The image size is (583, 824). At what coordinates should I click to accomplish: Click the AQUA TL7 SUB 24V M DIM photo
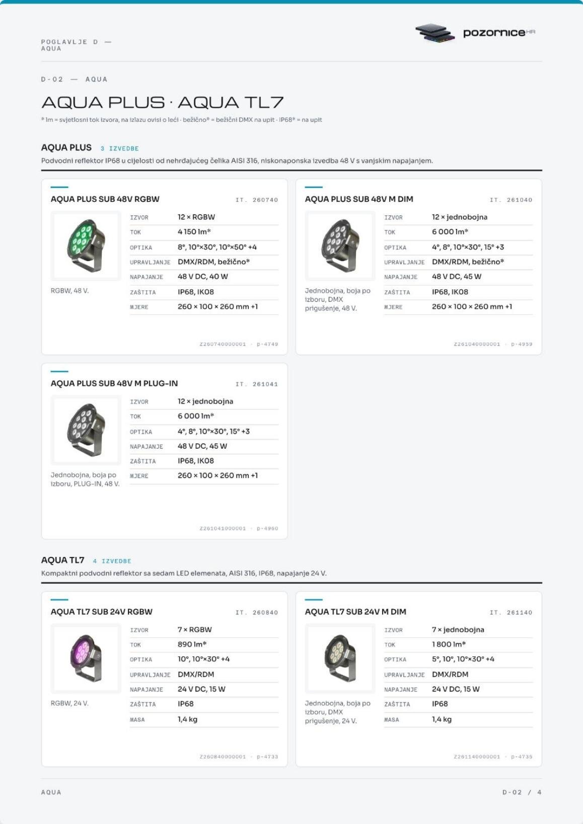point(340,658)
